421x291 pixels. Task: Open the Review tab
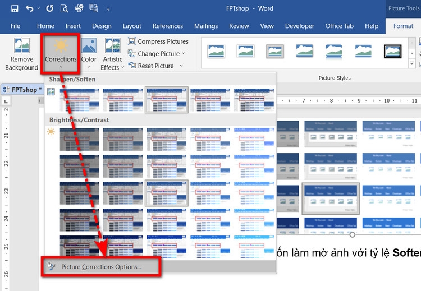pos(239,26)
